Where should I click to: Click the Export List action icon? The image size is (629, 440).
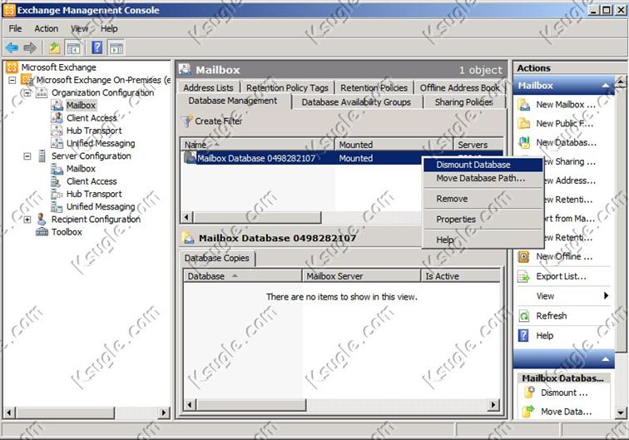coord(524,276)
